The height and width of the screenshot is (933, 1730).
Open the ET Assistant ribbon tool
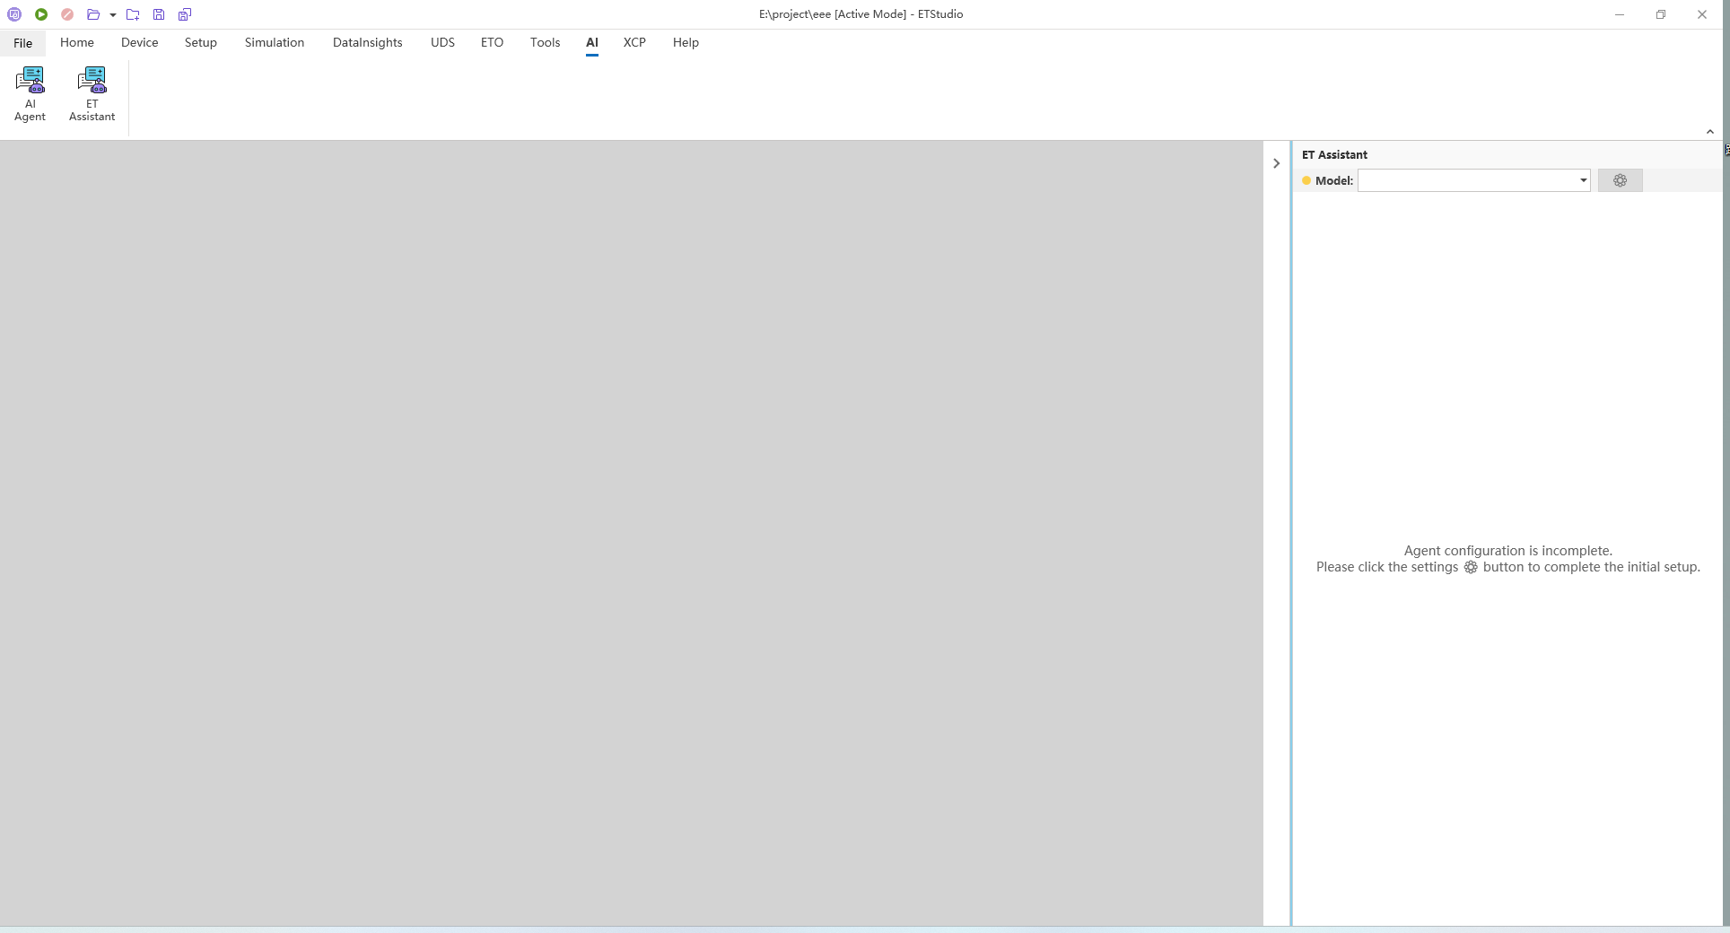click(x=92, y=94)
